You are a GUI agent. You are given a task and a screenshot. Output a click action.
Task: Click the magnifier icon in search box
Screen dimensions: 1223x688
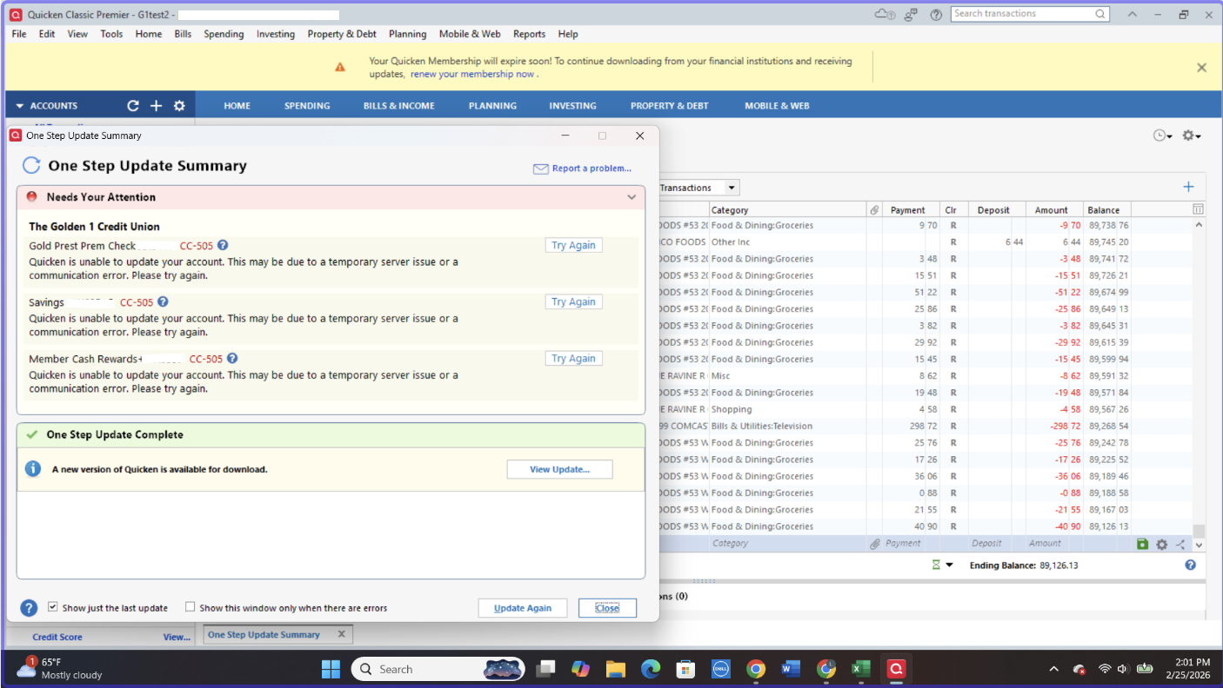coord(1100,14)
